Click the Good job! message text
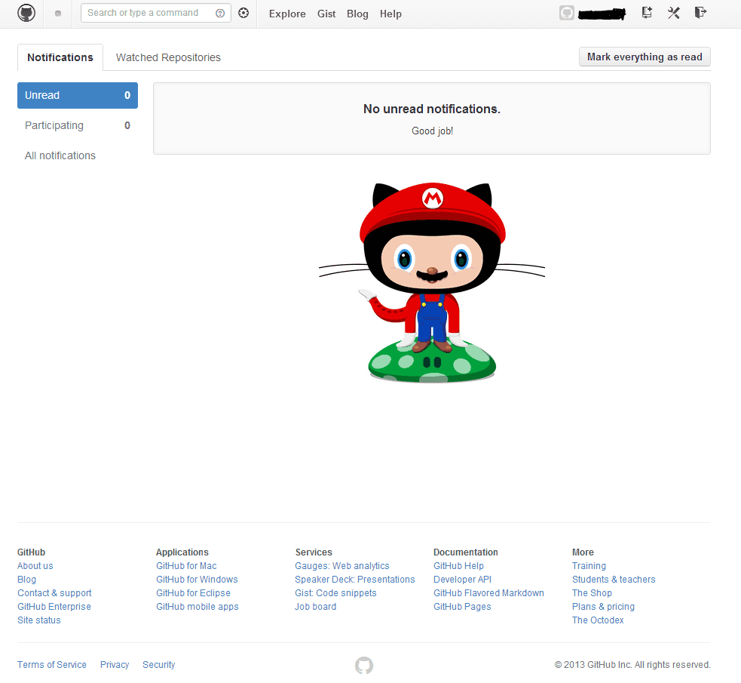 coord(432,131)
